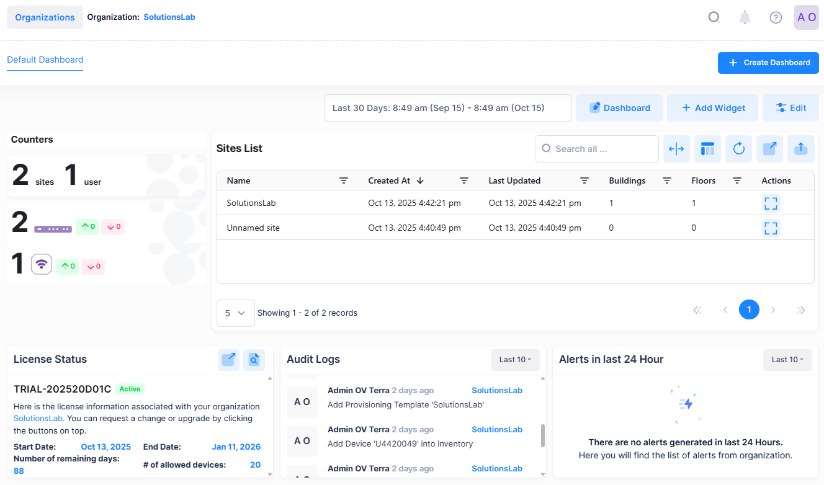Open the License Status external link icon

click(228, 360)
